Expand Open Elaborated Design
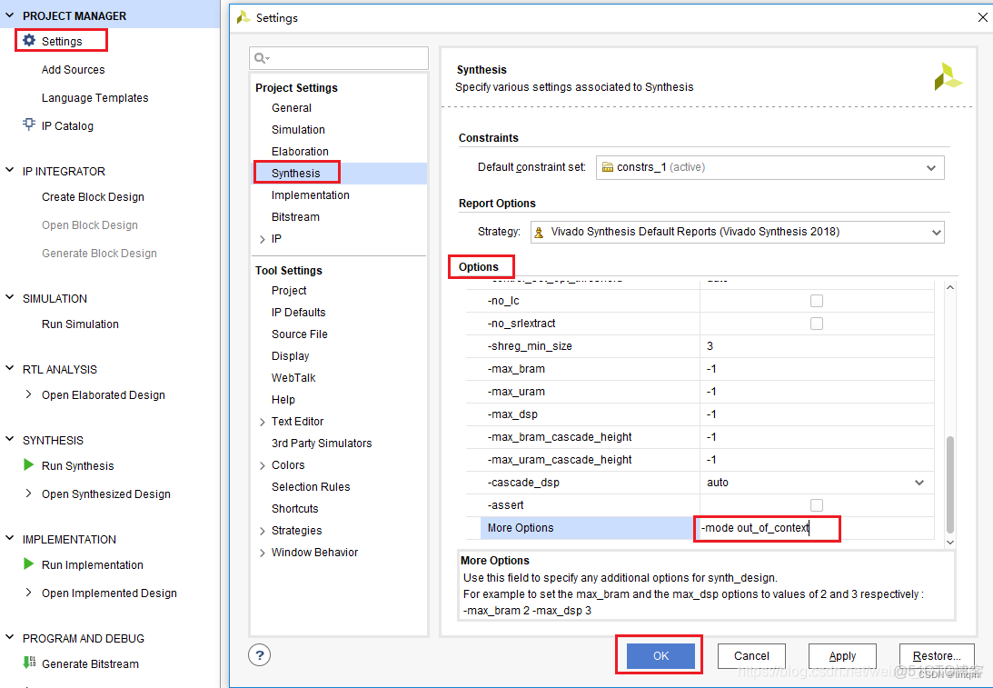The image size is (993, 688). pos(28,394)
